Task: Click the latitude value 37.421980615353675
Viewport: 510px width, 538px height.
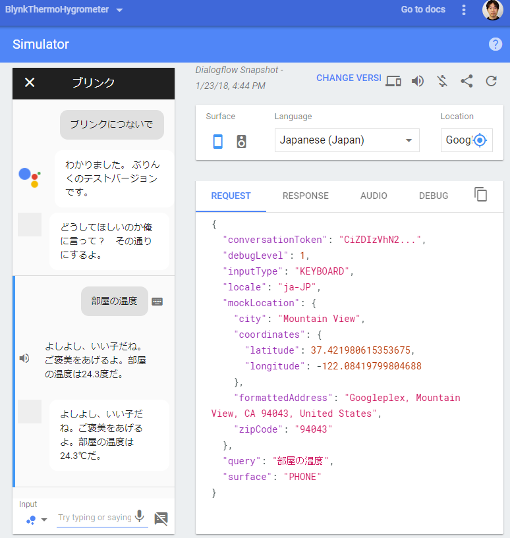Action: pyautogui.click(x=360, y=350)
